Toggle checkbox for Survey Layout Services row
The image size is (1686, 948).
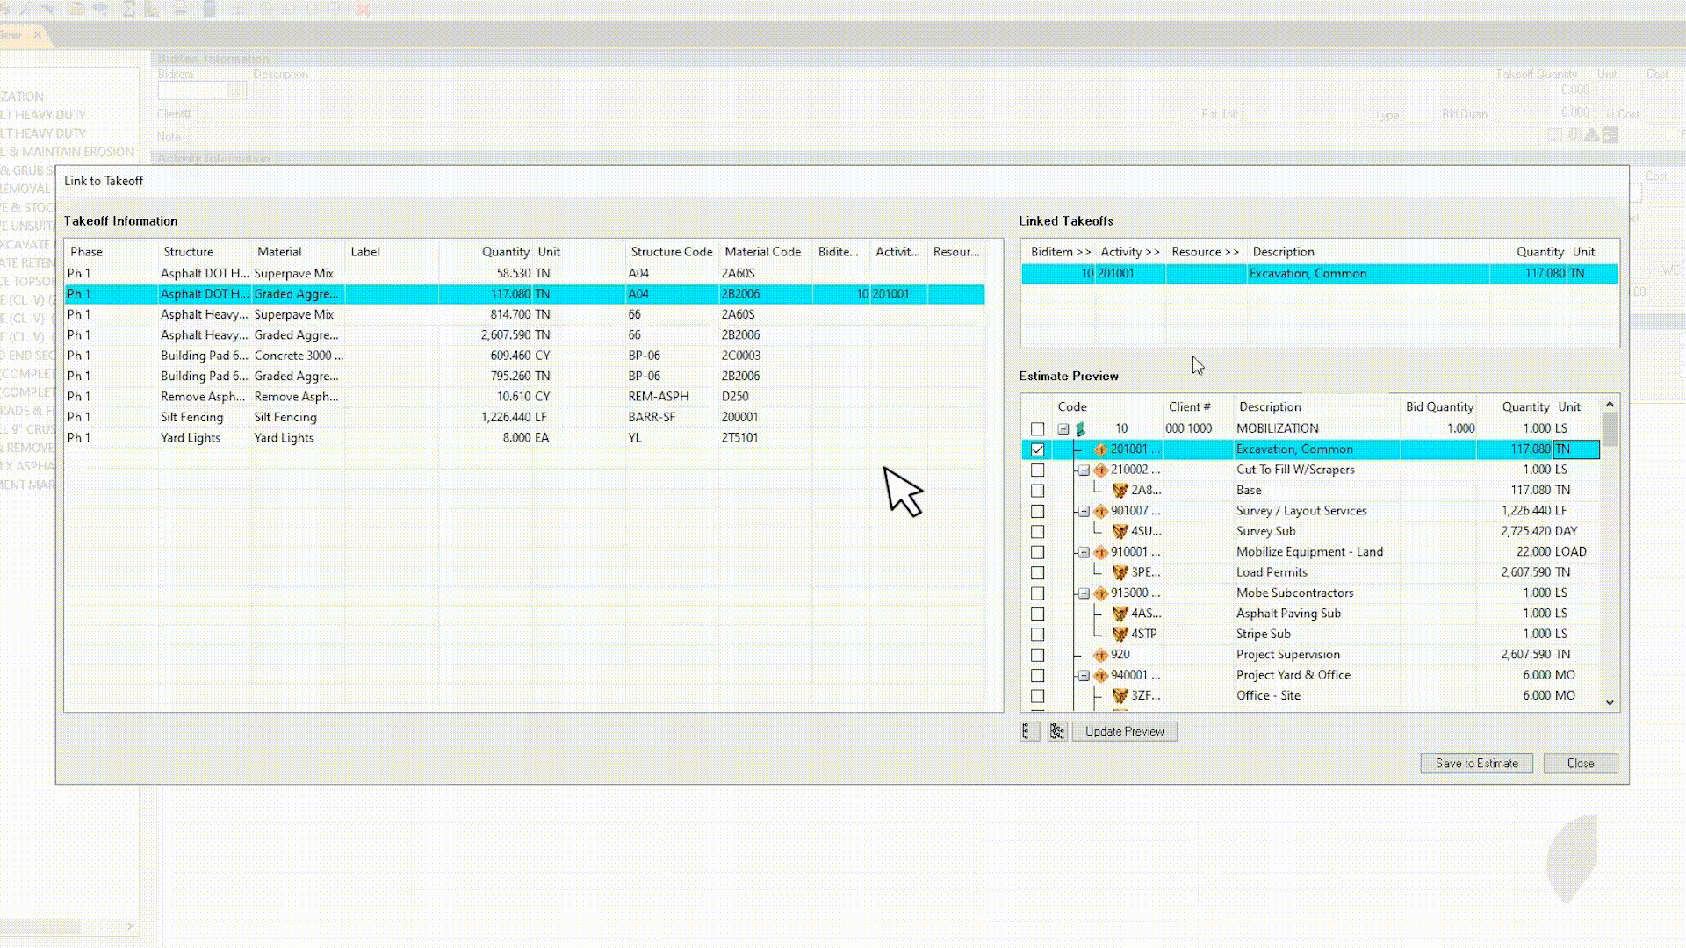[1036, 511]
